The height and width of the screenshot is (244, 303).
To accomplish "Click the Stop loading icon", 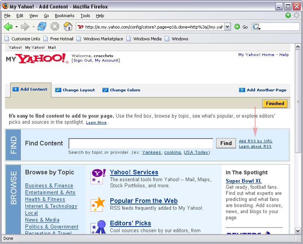I will pos(55,27).
